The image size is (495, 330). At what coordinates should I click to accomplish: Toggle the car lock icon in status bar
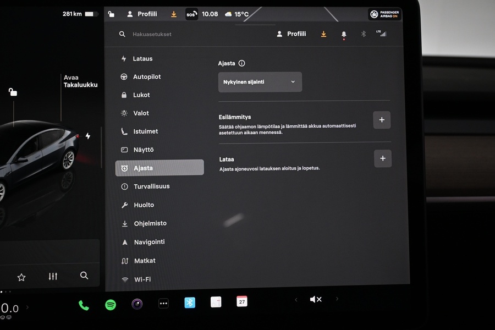[111, 14]
